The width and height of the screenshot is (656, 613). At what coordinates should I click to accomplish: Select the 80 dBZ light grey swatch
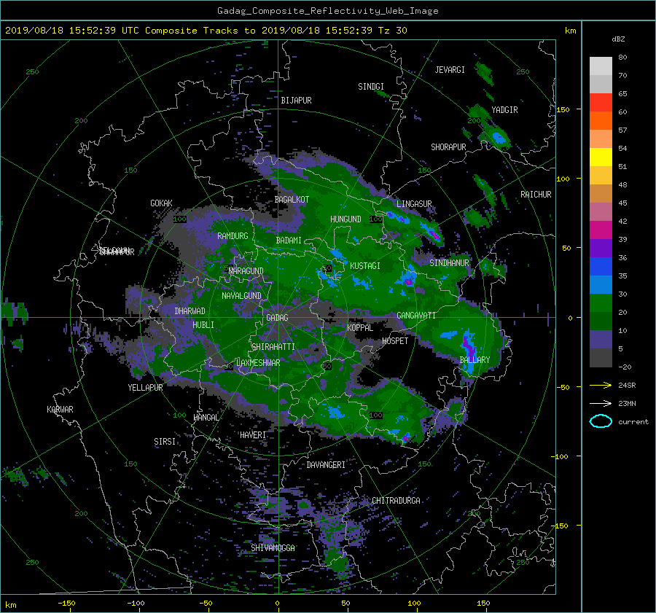click(601, 66)
